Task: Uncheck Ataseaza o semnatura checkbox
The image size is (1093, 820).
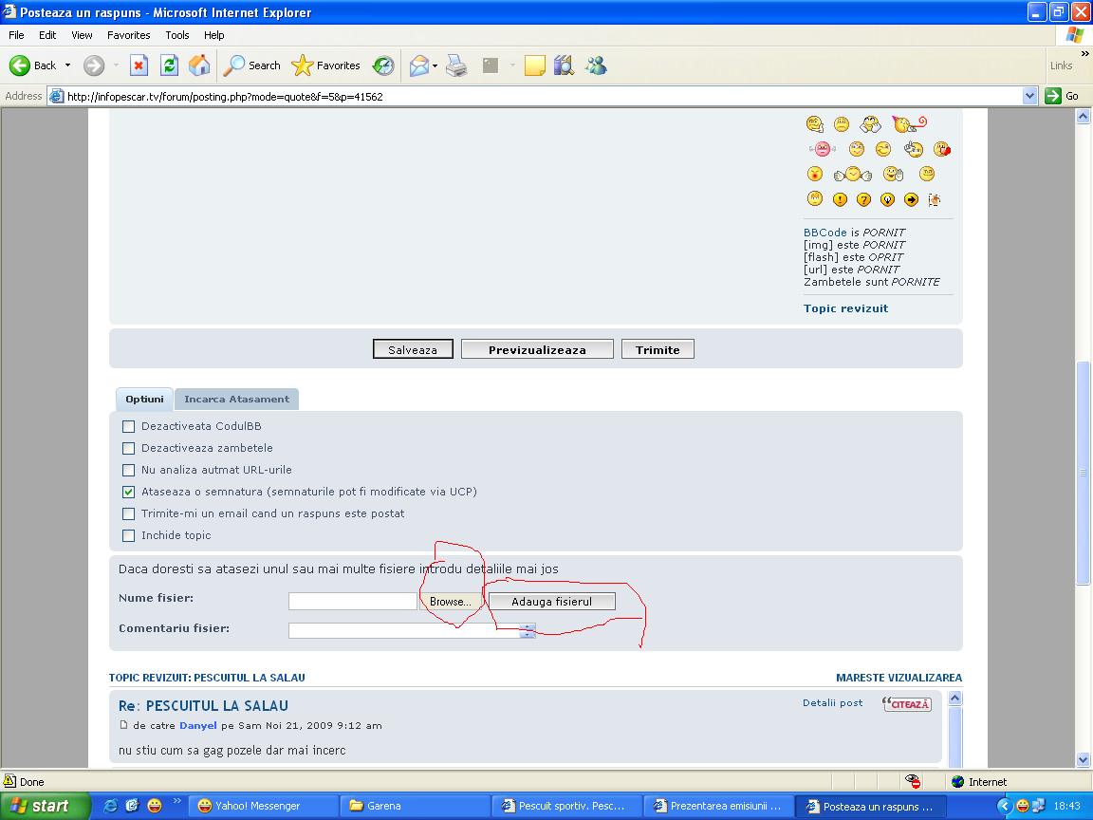Action: tap(129, 492)
